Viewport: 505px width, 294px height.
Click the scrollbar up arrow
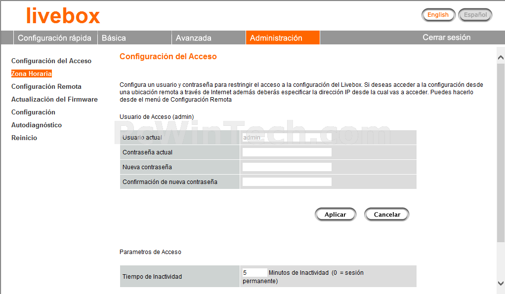coord(501,58)
